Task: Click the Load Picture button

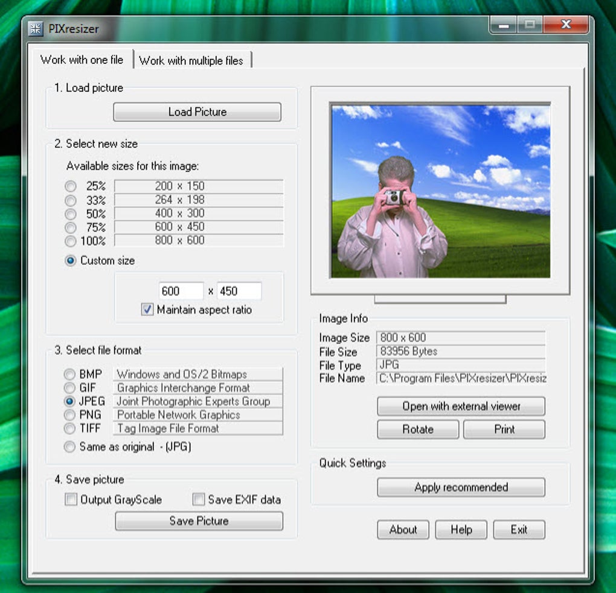Action: (197, 112)
